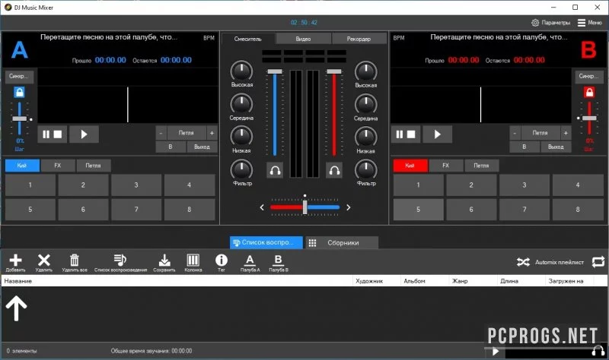Click the deck A Низкая knob
The image size is (609, 360).
click(241, 137)
